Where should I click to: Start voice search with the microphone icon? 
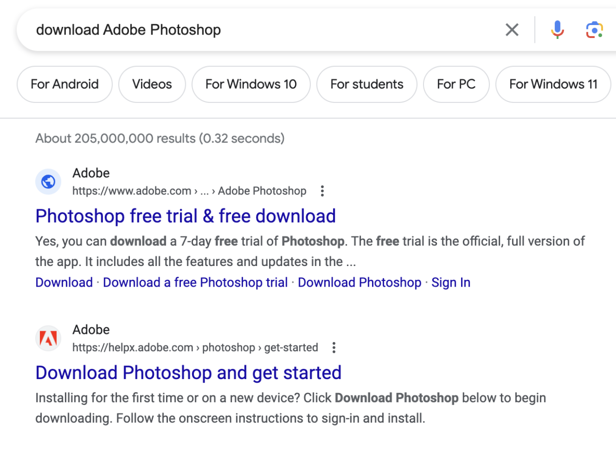557,30
